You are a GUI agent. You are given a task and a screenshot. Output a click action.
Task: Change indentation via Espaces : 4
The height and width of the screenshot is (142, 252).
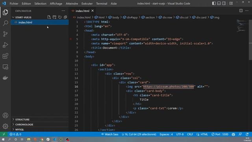point(166,134)
